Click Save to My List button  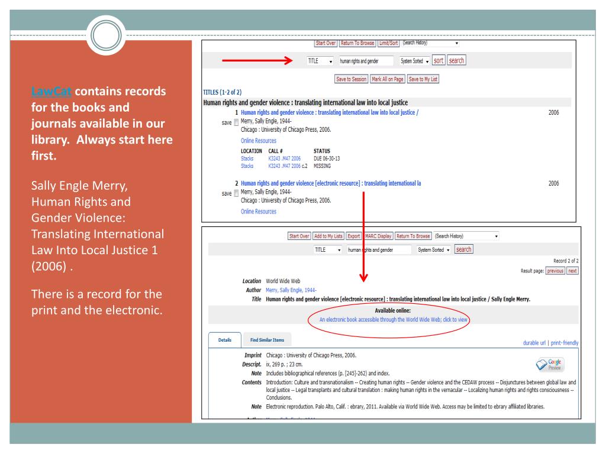423,79
